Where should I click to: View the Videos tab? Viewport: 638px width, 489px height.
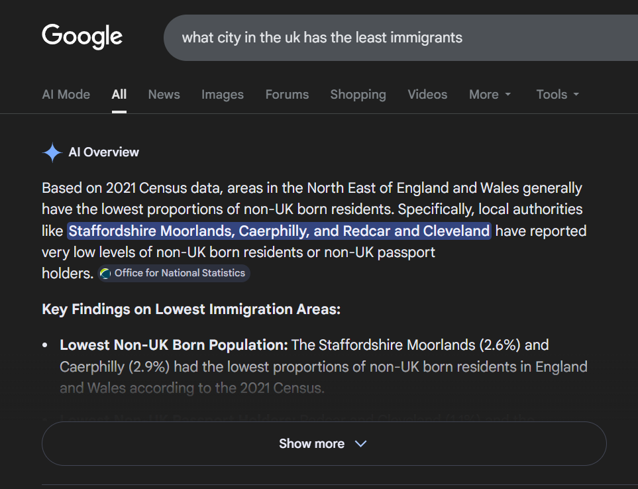(427, 94)
